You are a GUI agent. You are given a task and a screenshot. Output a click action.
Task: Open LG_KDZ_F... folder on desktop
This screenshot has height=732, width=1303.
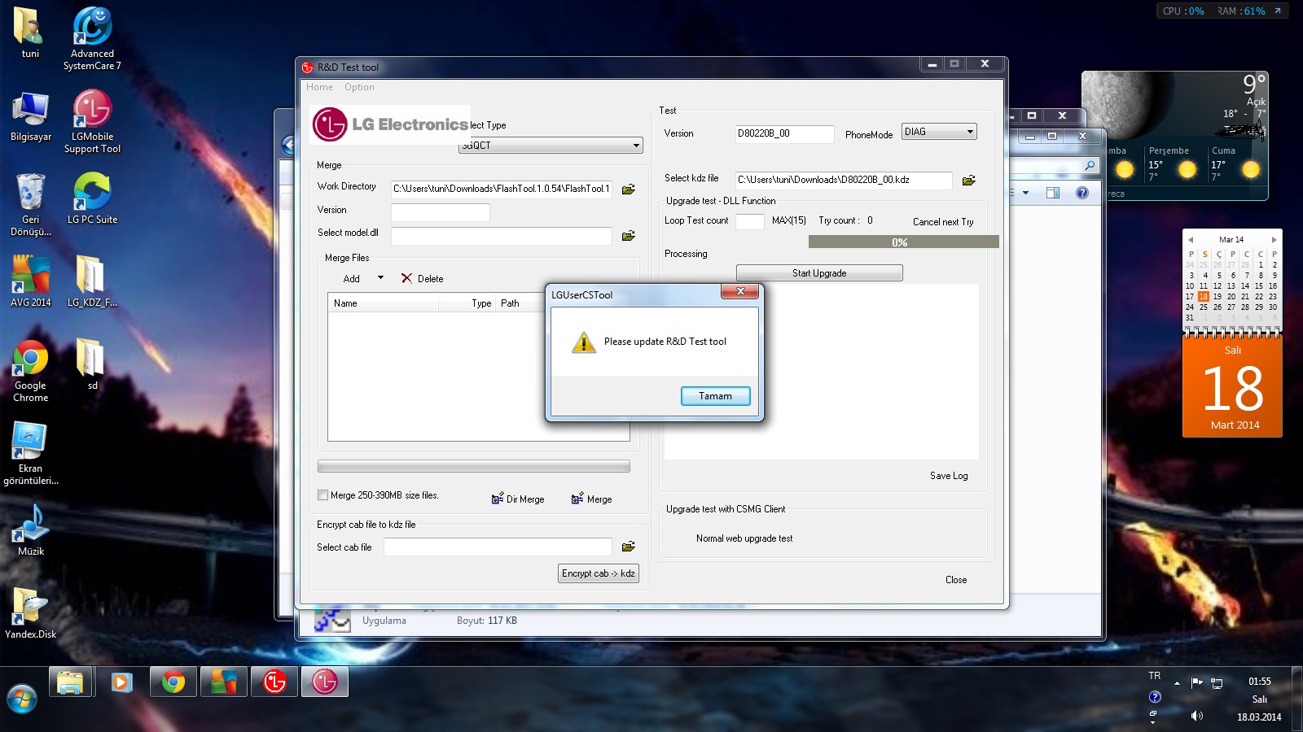pyautogui.click(x=92, y=281)
